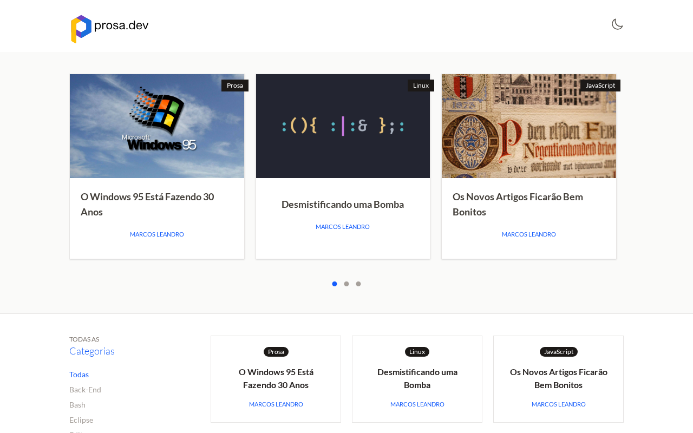The image size is (693, 433).
Task: Filter articles by the Back-End category
Action: [x=85, y=390]
